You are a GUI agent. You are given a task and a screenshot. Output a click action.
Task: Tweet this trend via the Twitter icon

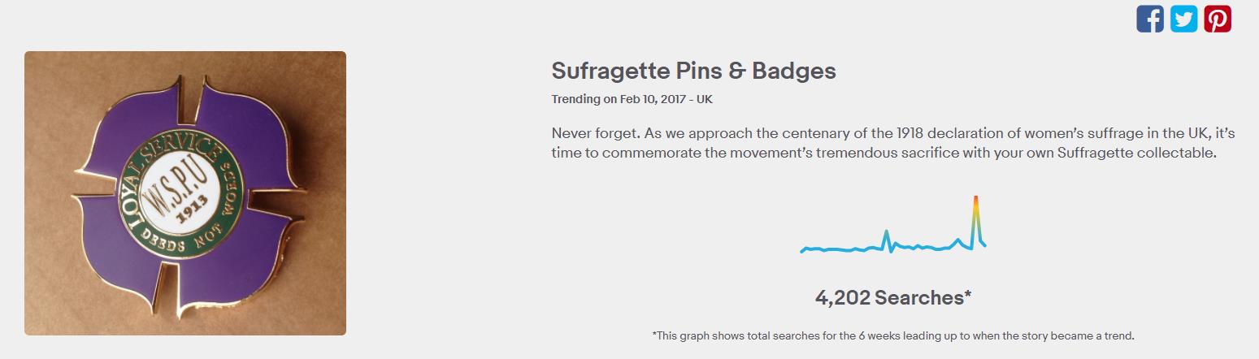coord(1183,19)
